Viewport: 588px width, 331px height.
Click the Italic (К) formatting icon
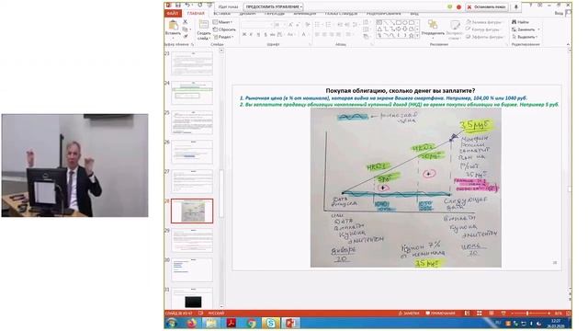pos(251,35)
